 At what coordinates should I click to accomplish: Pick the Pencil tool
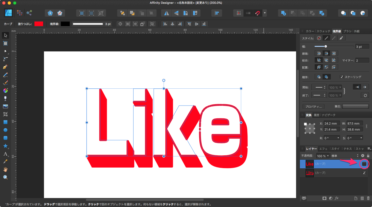5,75
